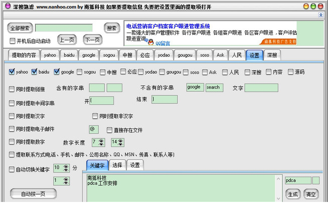Open the 电话营销客户档案 ad link
Screen dimensions: 328x210
click(168, 26)
